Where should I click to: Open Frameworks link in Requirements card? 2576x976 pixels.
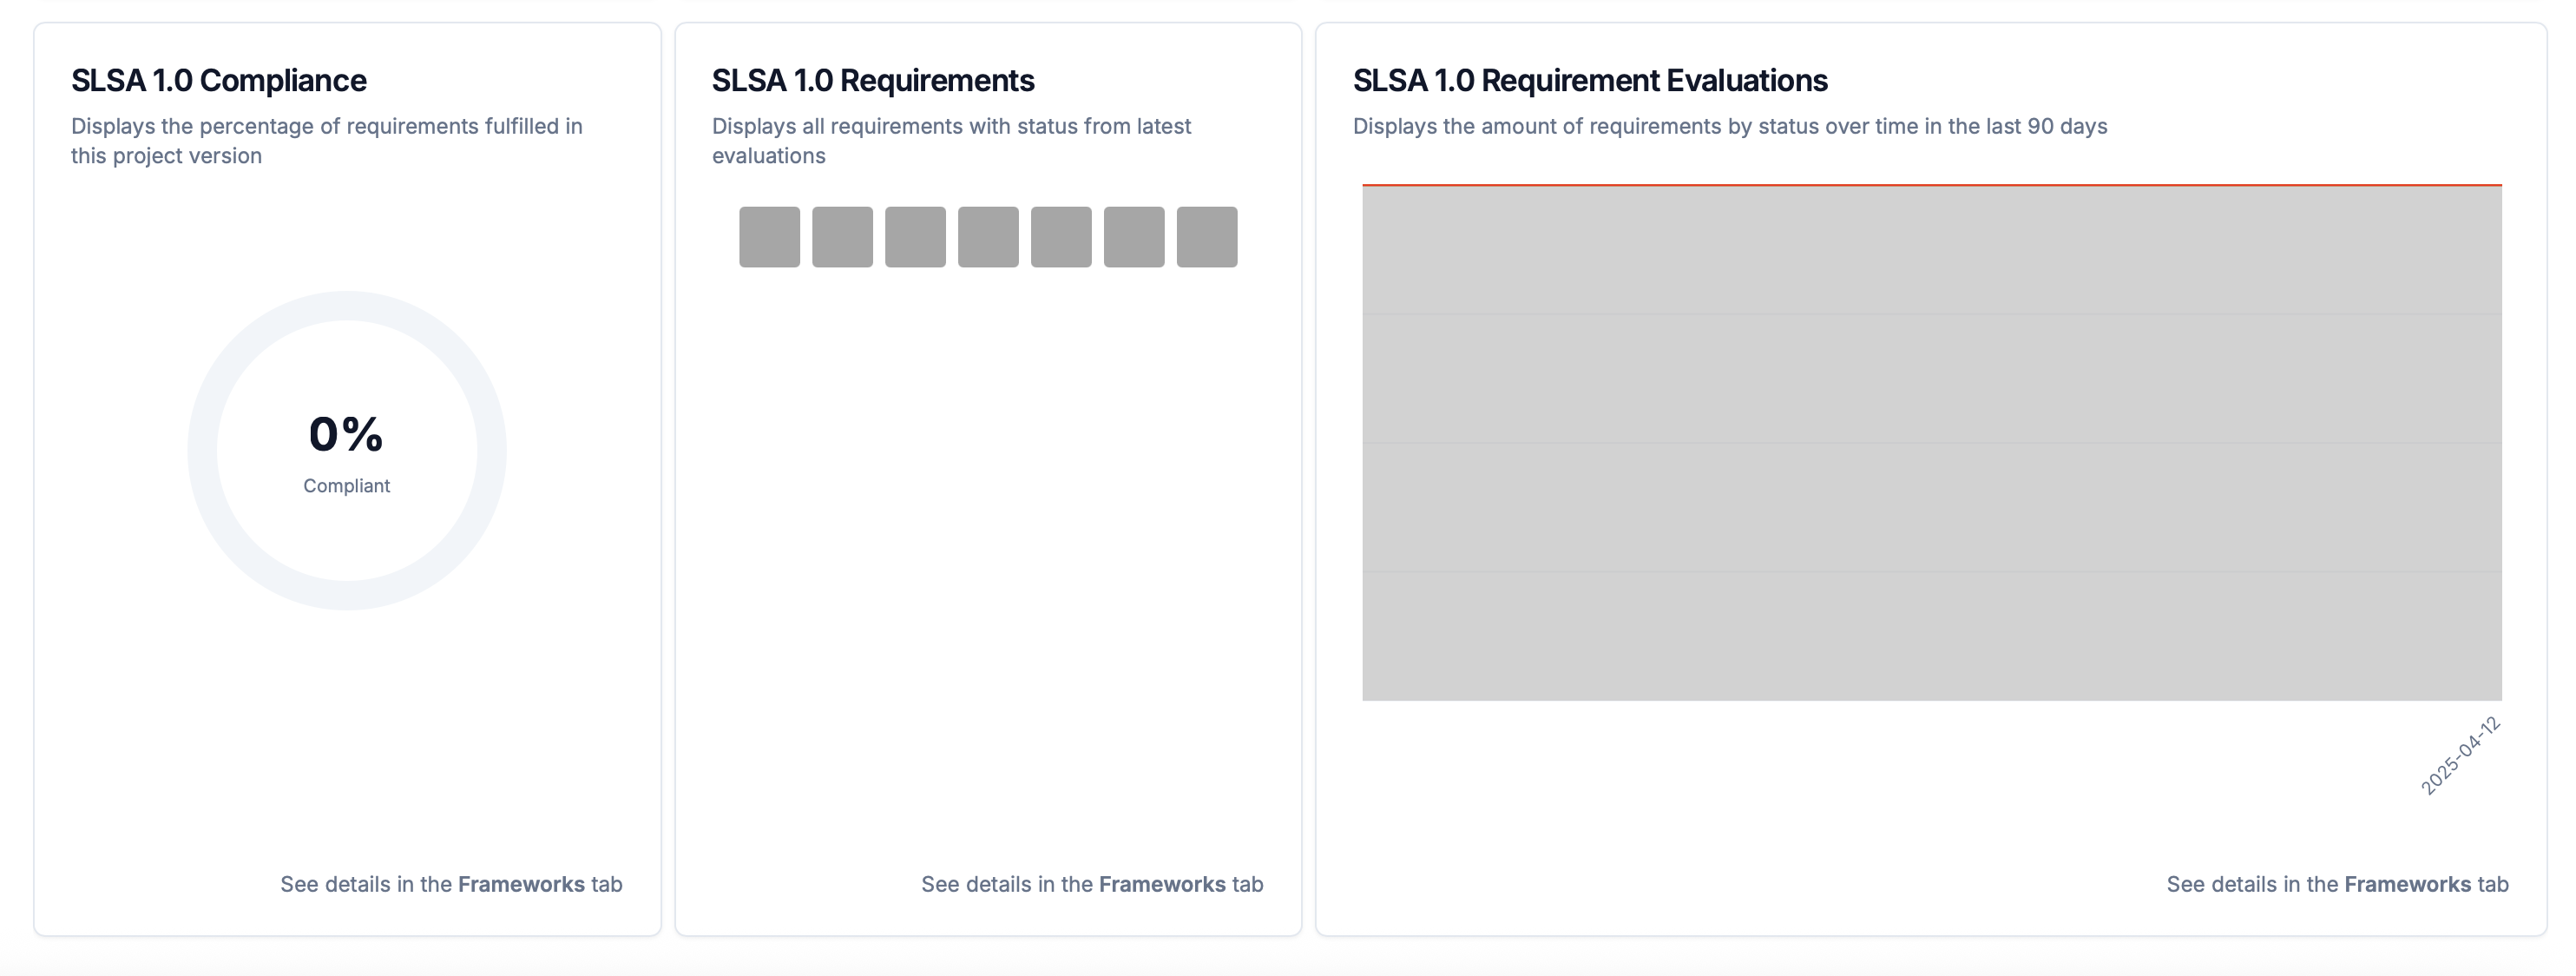click(1162, 884)
